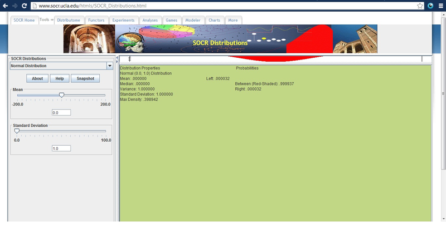
Task: Click the 'Distribution Properties' heading
Action: point(140,68)
